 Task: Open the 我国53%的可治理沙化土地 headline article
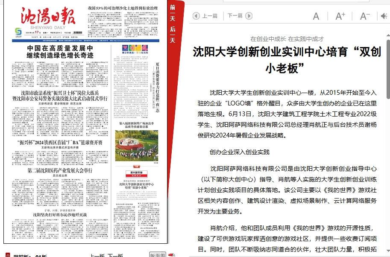coord(123,8)
